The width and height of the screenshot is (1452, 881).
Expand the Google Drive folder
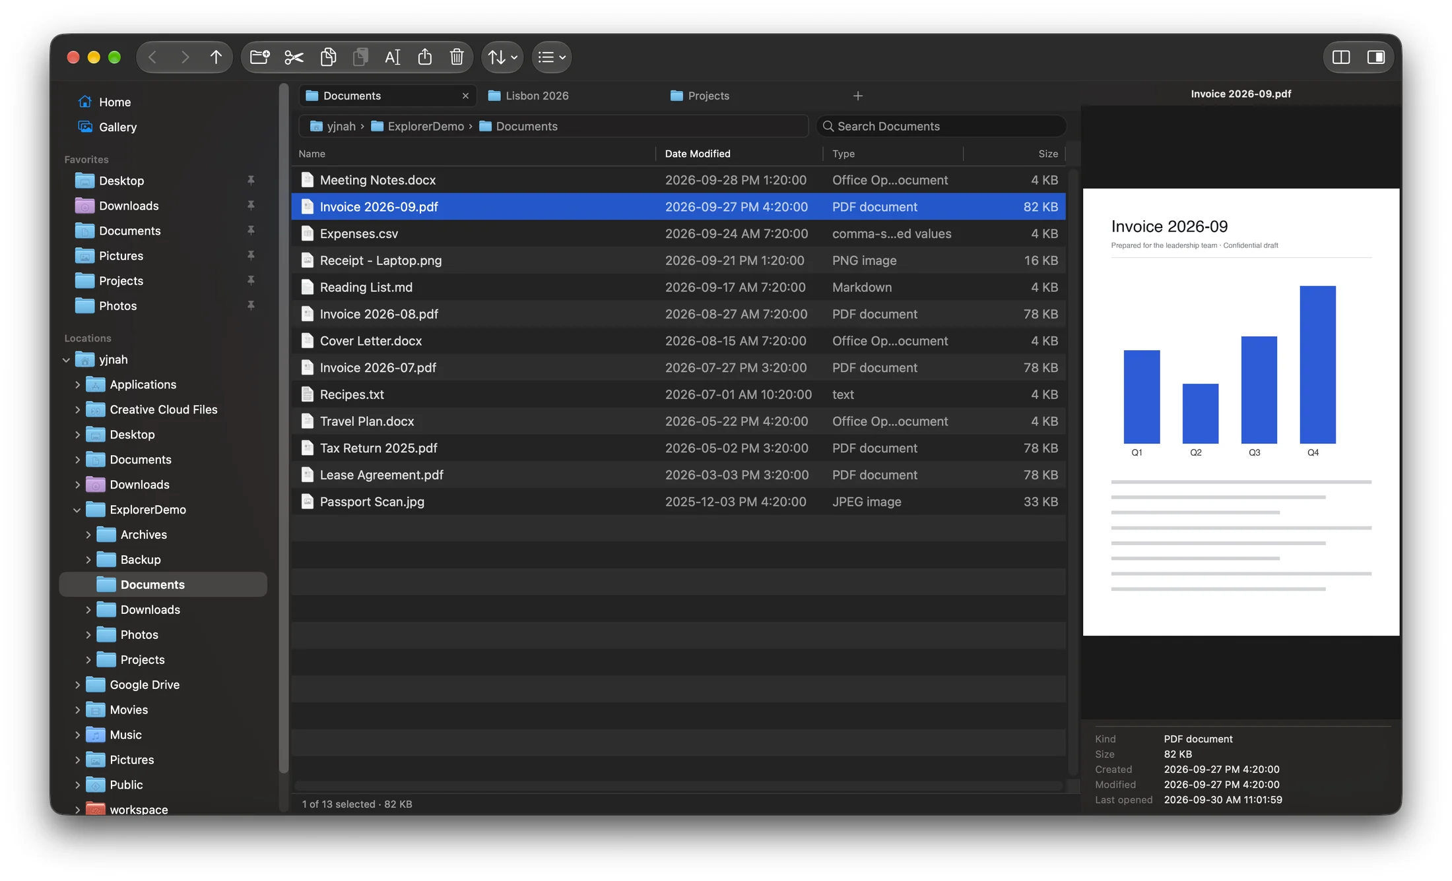click(x=77, y=685)
